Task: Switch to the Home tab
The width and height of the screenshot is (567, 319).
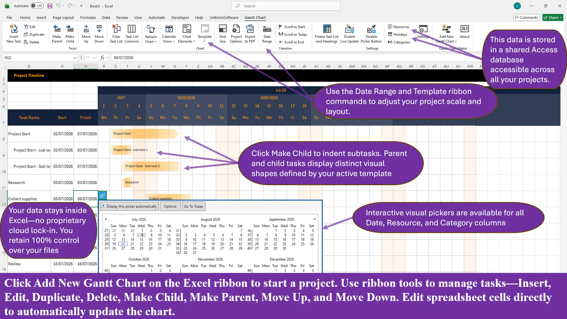Action: pyautogui.click(x=25, y=17)
